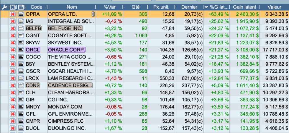
Task: Delete the SKYW position red X
Action: [12, 43]
